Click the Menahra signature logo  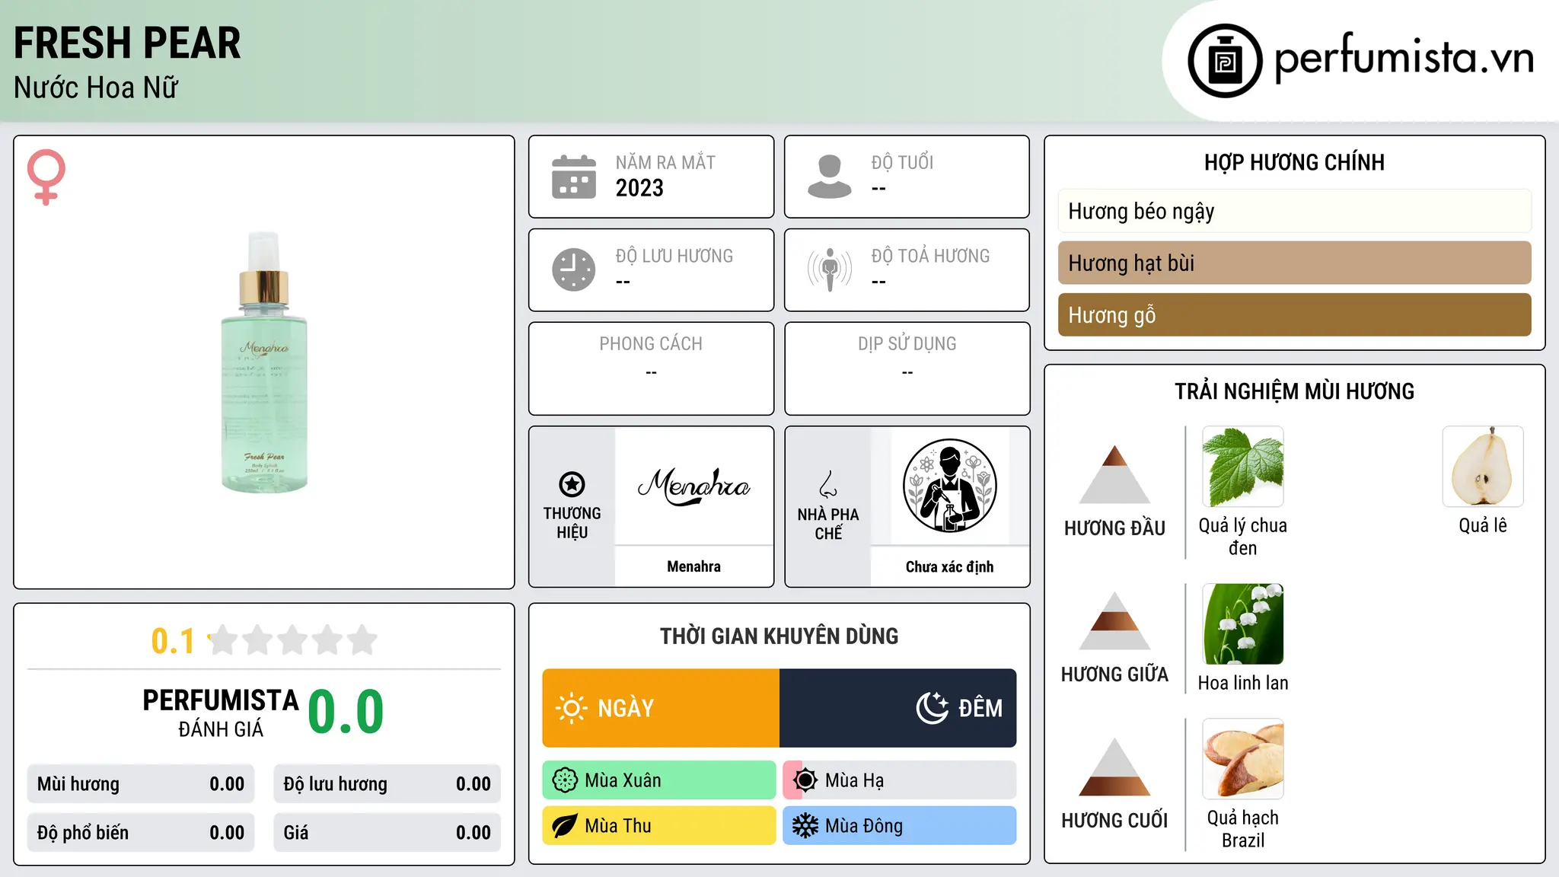[x=693, y=486]
